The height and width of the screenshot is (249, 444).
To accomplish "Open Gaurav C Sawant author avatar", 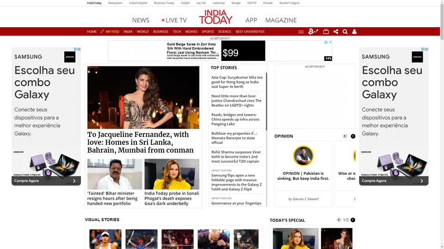I will click(x=303, y=156).
